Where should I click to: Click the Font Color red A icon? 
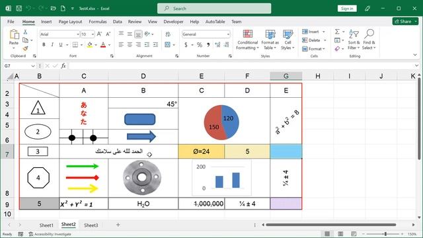[x=103, y=45]
